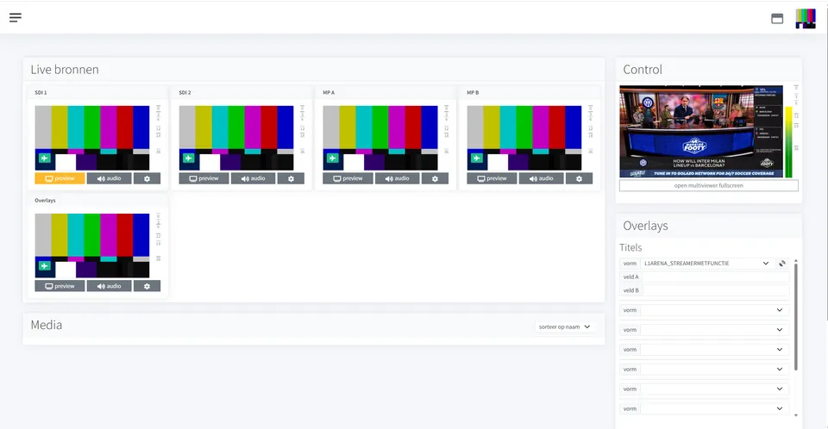Toggle audio for SDI 1
This screenshot has height=429, width=828.
[110, 178]
